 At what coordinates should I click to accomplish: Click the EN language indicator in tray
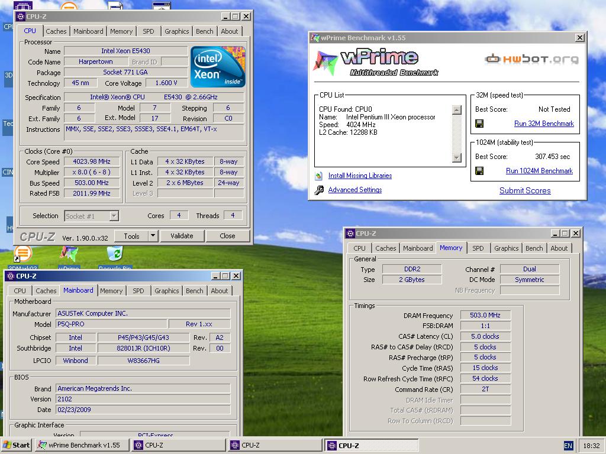568,446
